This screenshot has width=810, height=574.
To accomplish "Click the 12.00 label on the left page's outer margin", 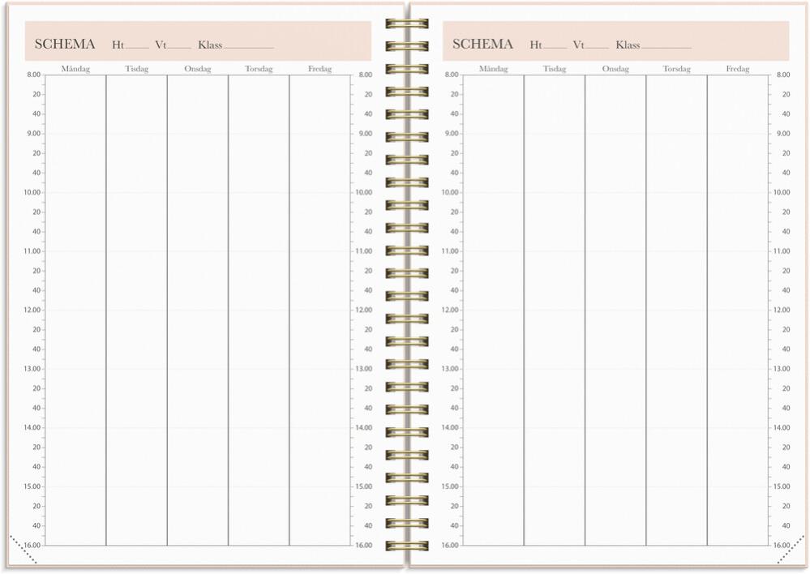I will (33, 310).
